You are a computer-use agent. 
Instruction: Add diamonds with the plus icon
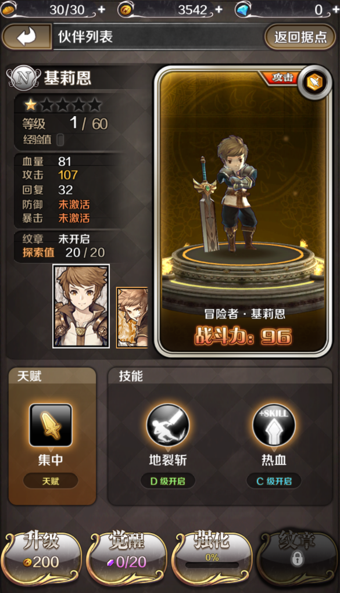coord(335,9)
